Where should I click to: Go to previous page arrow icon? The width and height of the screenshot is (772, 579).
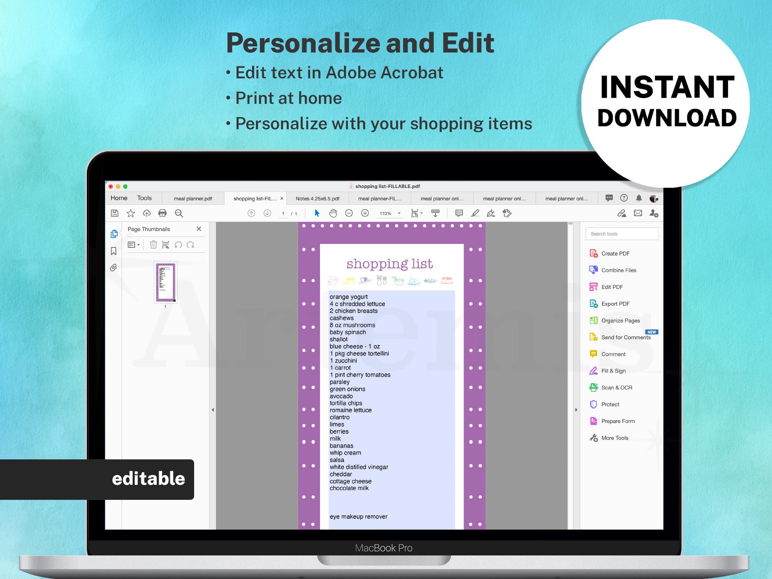(x=251, y=213)
